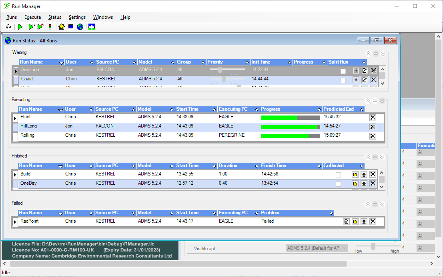View the log file for RadPoint
Image resolution: width=443 pixels, height=277 pixels.
click(346, 222)
